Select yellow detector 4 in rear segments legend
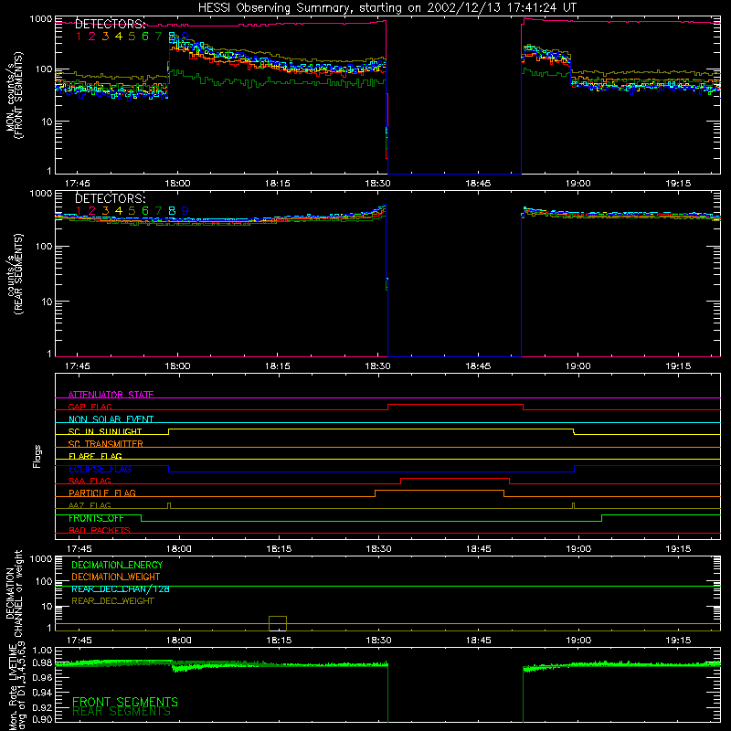Screen dimensions: 731x731 point(119,211)
